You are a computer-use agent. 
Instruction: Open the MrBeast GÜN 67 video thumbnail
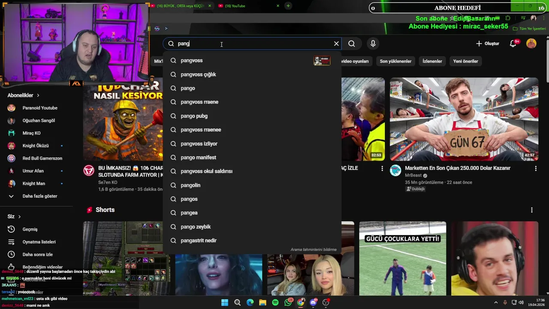click(x=464, y=119)
